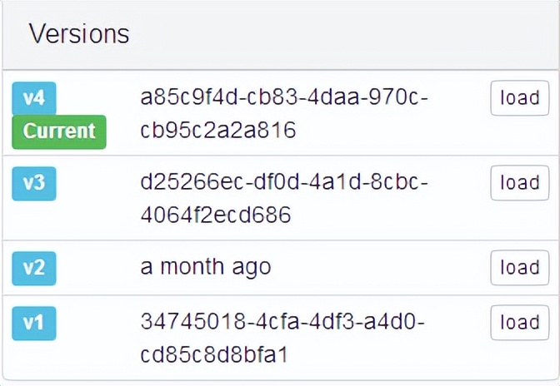The height and width of the screenshot is (386, 560).
Task: Click the 'a month ago' timestamp
Action: point(205,268)
